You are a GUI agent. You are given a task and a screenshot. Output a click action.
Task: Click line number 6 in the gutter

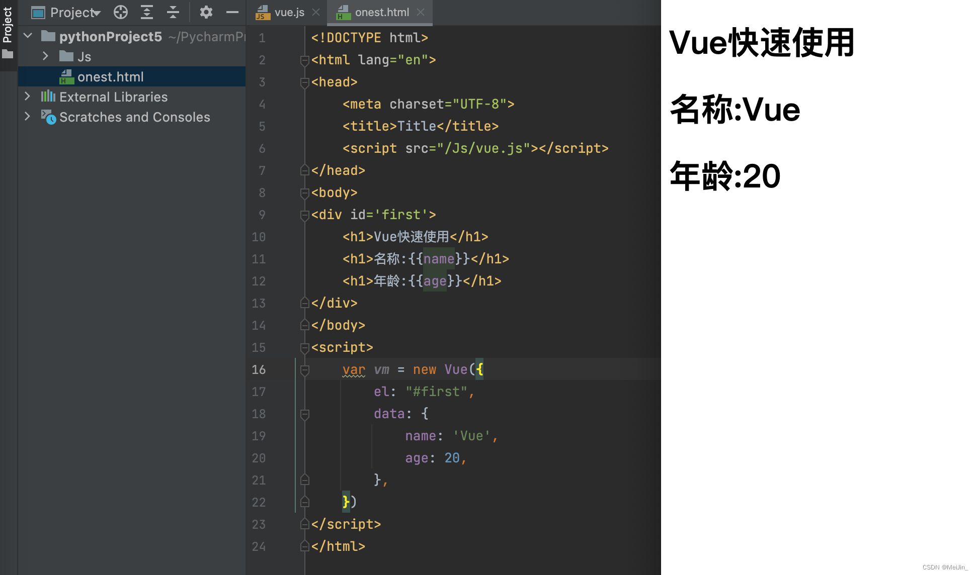tap(262, 148)
